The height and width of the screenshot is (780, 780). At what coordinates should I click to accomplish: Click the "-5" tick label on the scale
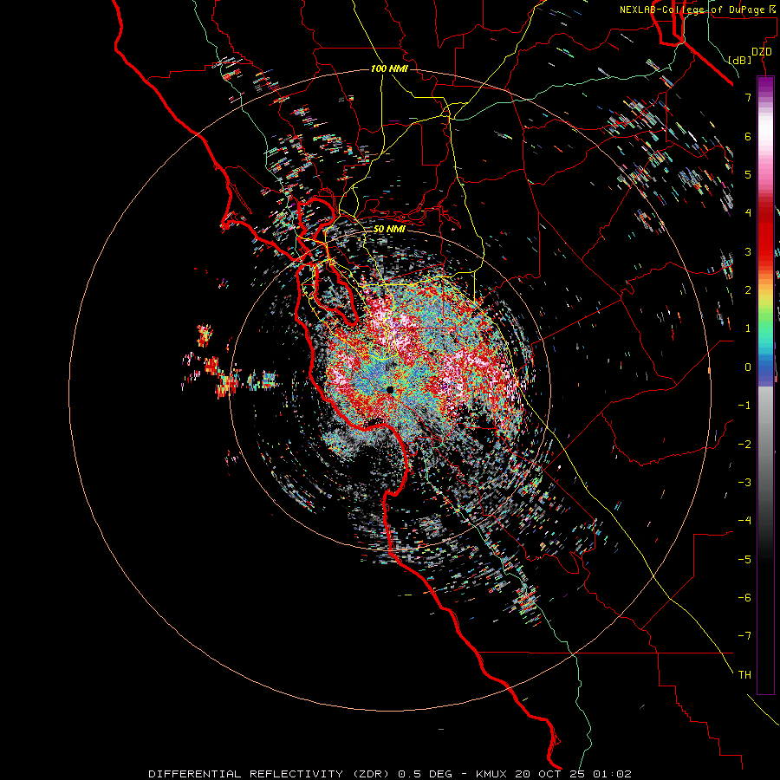744,559
